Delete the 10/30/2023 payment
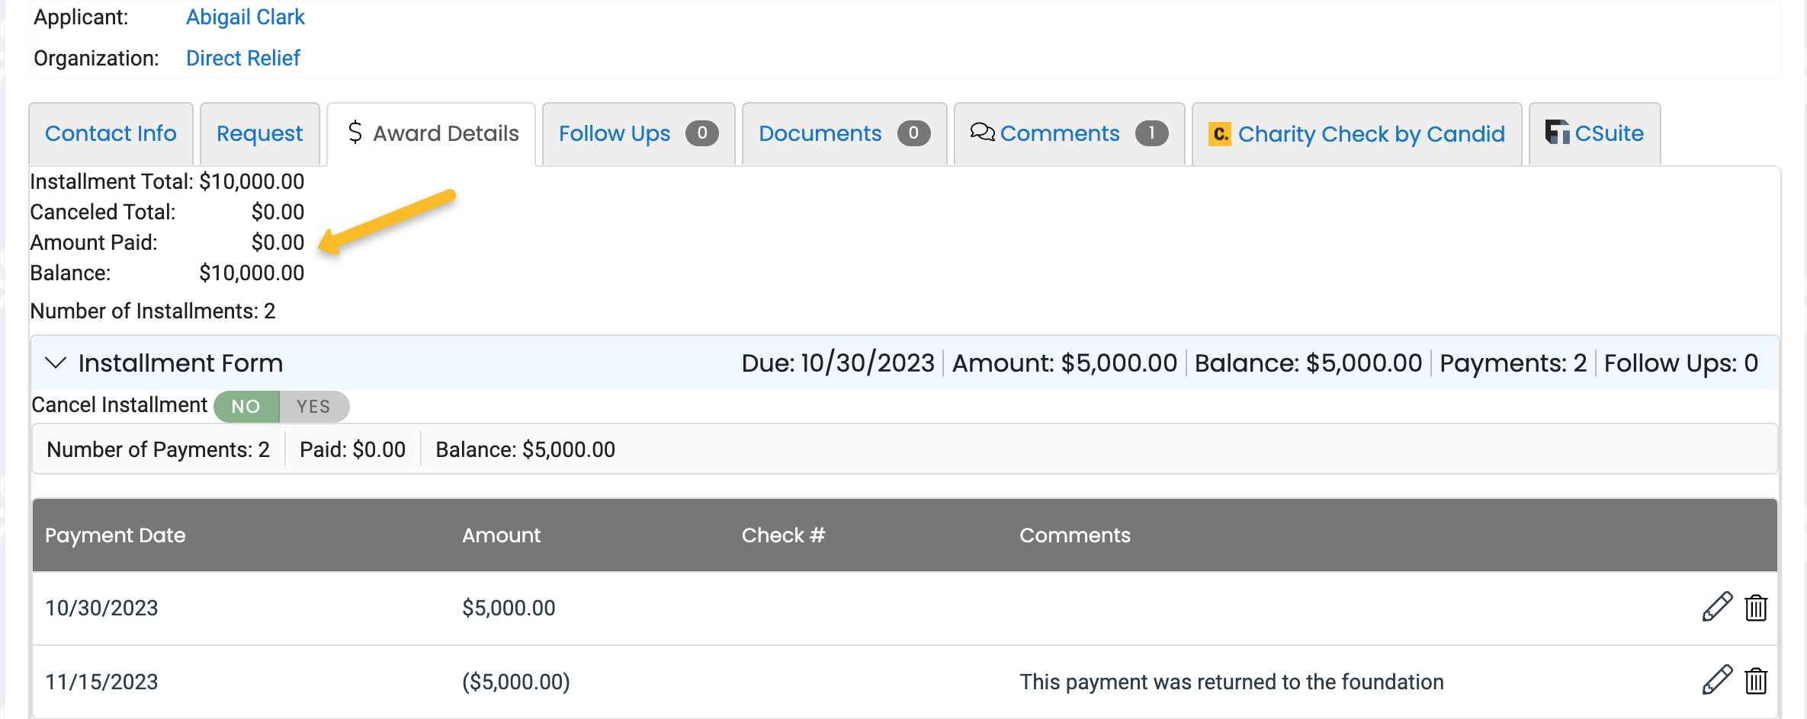1807x719 pixels. [x=1755, y=607]
